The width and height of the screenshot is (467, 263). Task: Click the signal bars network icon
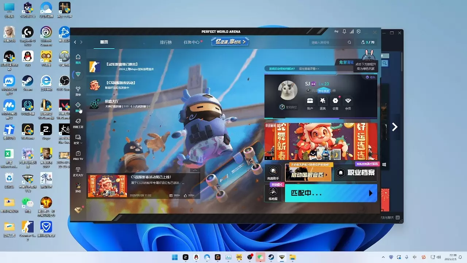(x=352, y=32)
